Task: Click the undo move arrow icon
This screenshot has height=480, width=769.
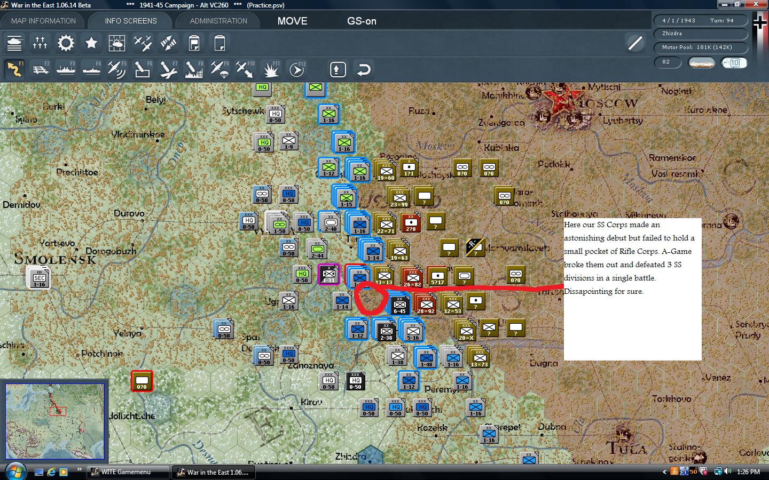Action: pos(364,69)
